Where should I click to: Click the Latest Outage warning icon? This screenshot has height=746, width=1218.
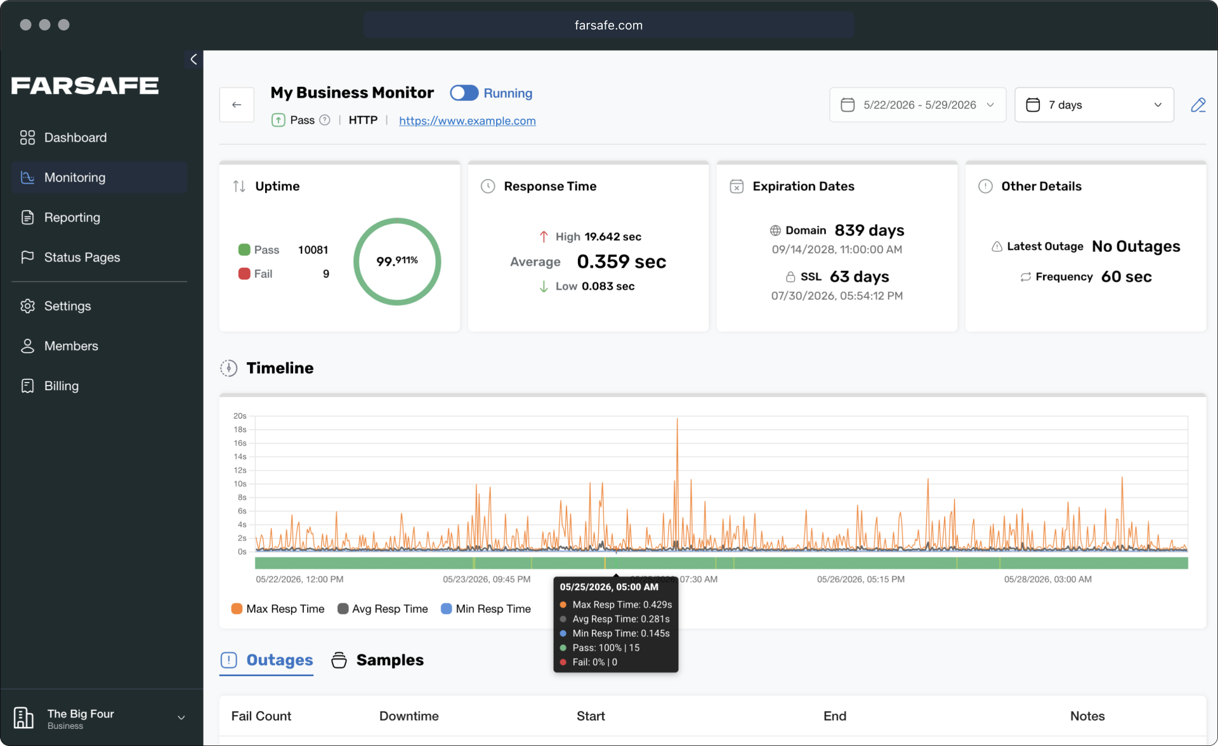(997, 246)
